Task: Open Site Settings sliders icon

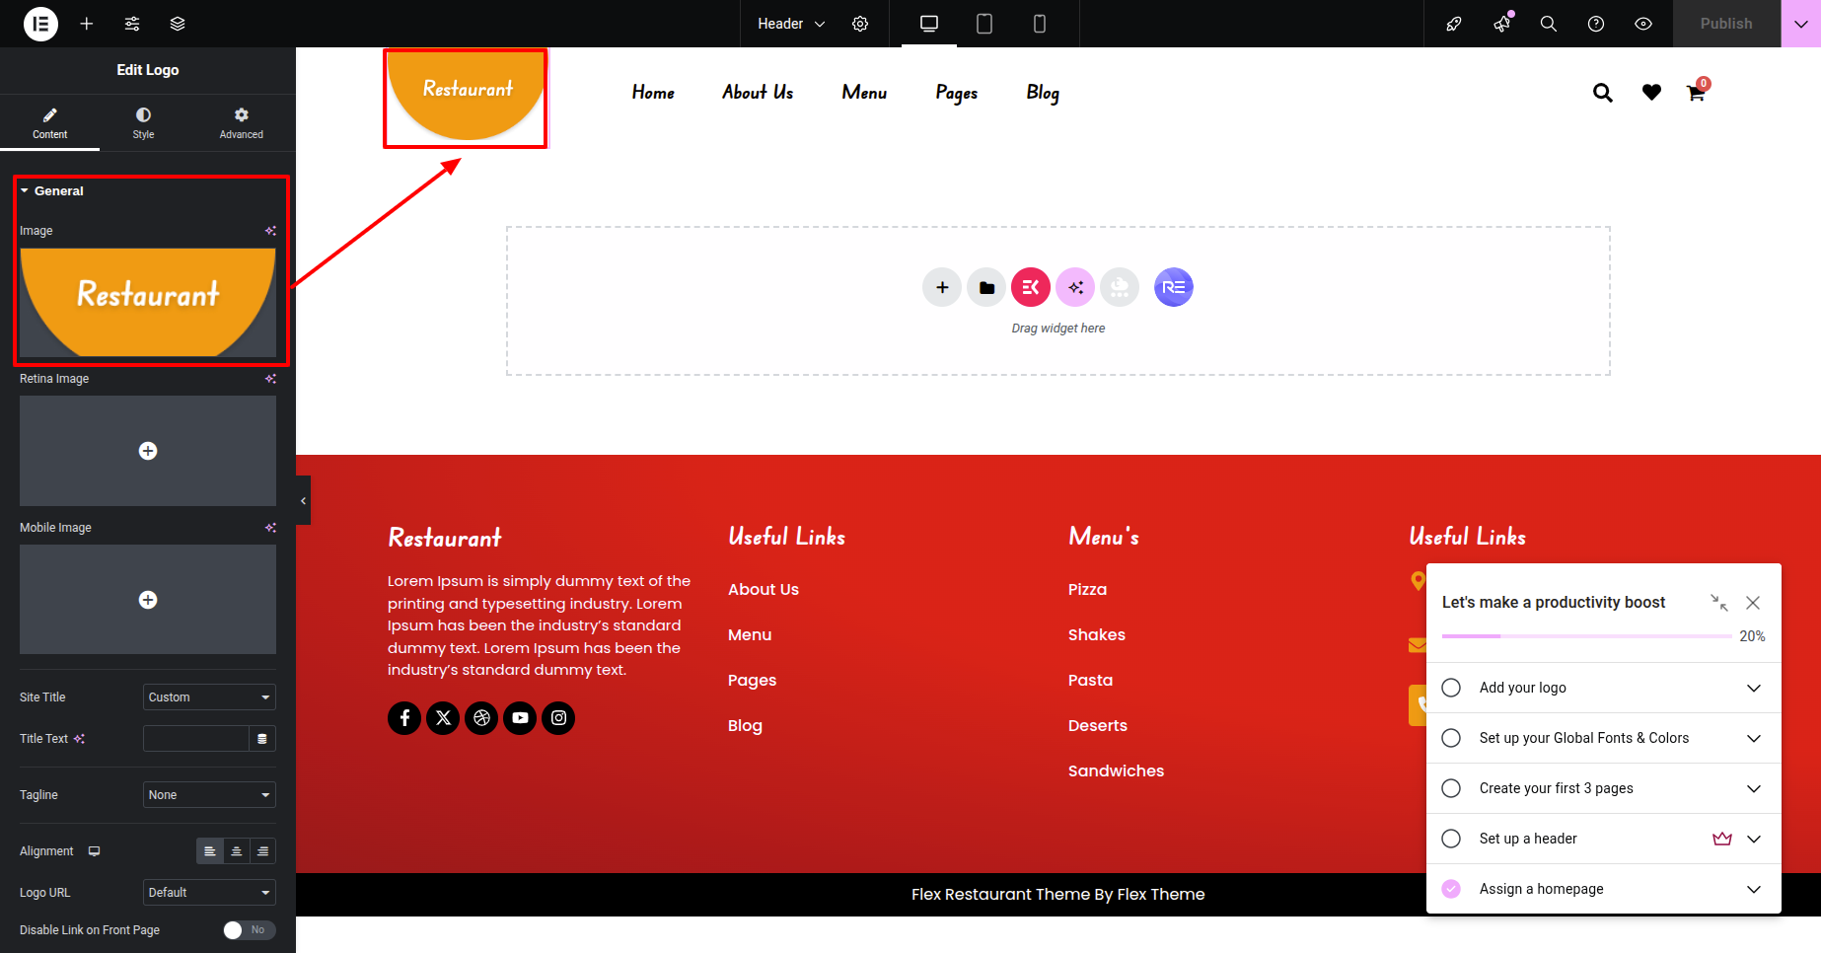Action: click(x=132, y=24)
